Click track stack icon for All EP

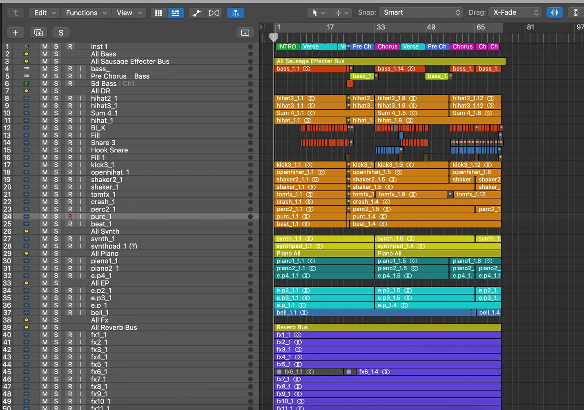tap(27, 283)
